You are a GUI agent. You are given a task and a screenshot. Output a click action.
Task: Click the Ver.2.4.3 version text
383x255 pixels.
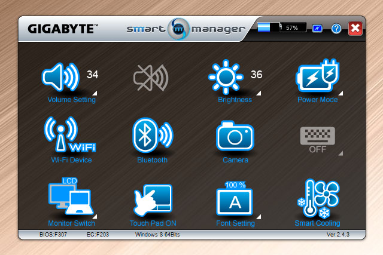pyautogui.click(x=338, y=235)
